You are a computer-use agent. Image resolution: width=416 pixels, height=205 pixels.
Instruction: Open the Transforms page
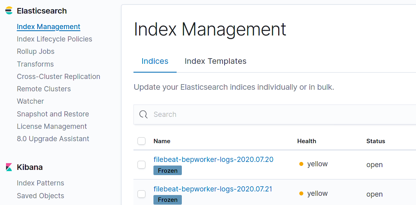[35, 64]
